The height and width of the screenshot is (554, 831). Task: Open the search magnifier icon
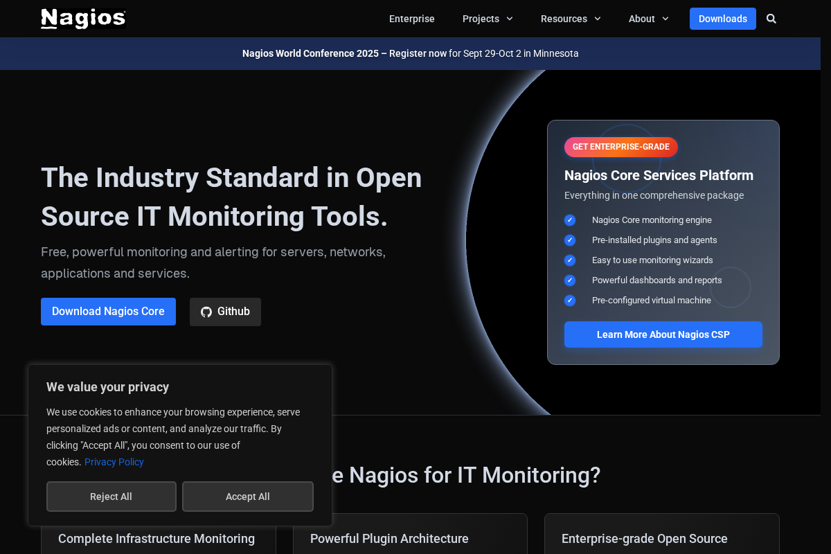pos(771,19)
